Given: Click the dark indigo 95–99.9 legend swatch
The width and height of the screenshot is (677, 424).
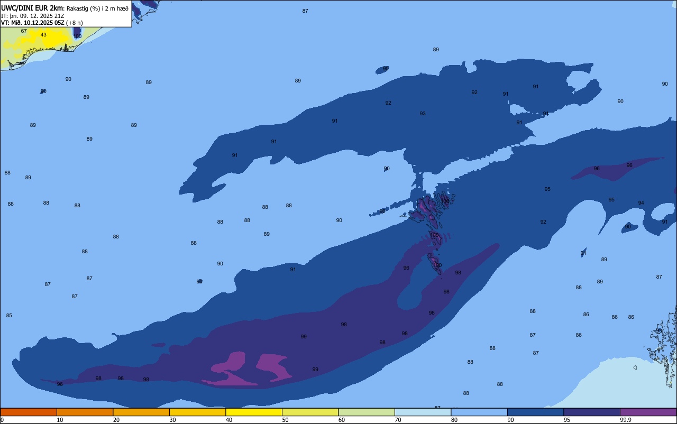Looking at the screenshot, I should pos(592,412).
